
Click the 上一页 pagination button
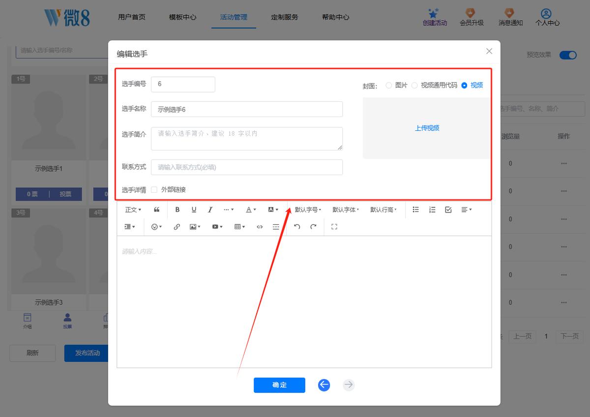point(522,336)
